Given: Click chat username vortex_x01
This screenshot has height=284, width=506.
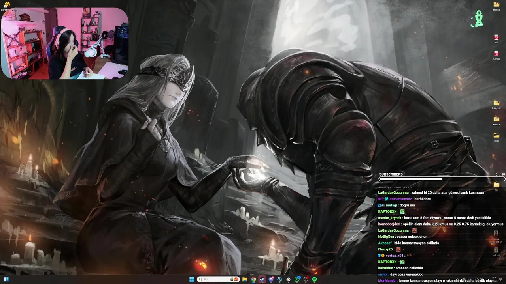Looking at the screenshot, I should click(395, 256).
